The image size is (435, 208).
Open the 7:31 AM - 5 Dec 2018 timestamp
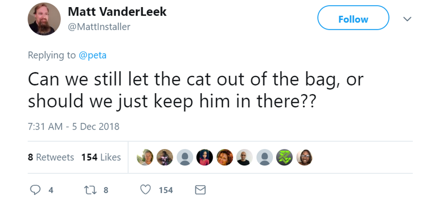74,126
